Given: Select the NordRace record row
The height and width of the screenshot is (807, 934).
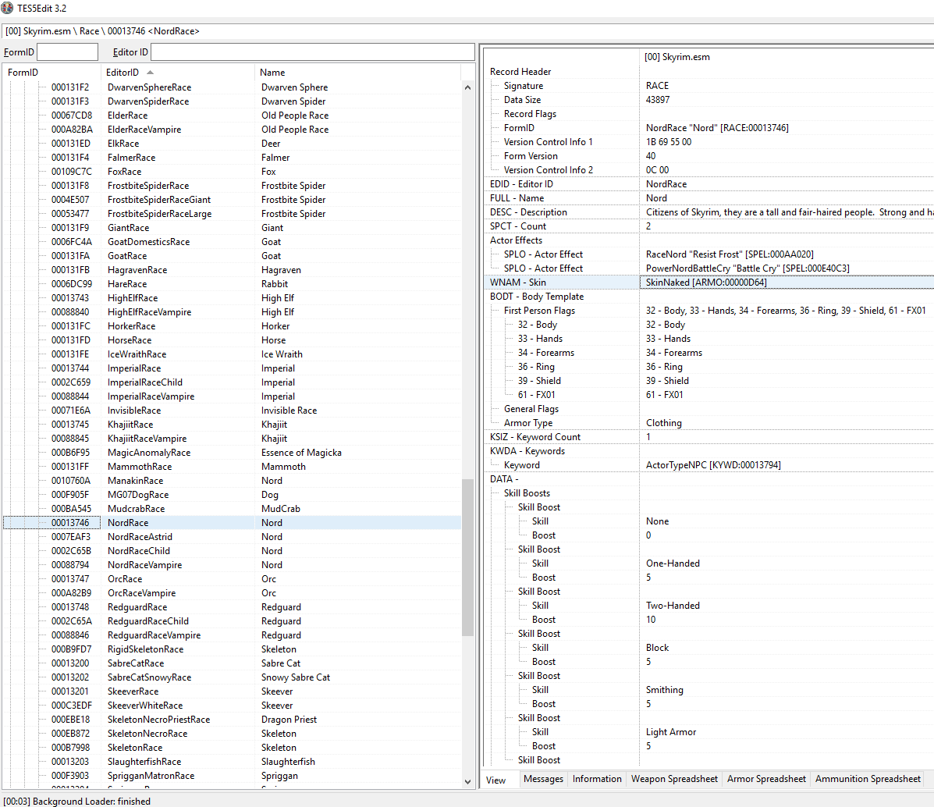Looking at the screenshot, I should click(233, 523).
